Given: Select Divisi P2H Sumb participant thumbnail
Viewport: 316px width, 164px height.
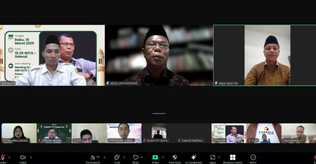Looking at the screenshot, I should [x=159, y=133].
